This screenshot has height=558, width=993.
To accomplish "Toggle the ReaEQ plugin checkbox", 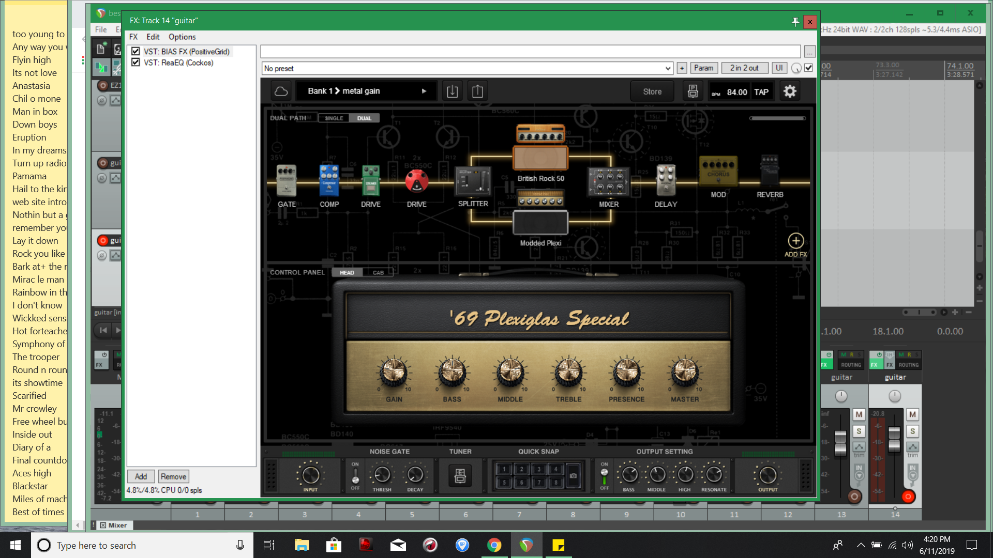I will pos(136,62).
